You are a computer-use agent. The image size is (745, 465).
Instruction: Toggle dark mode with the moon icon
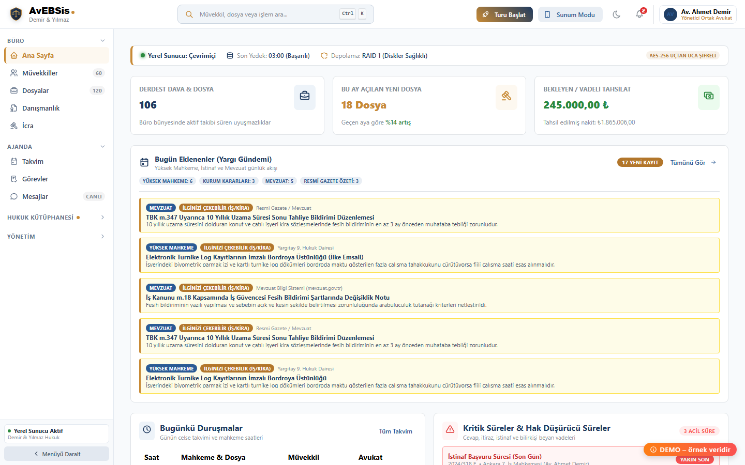[x=616, y=14]
